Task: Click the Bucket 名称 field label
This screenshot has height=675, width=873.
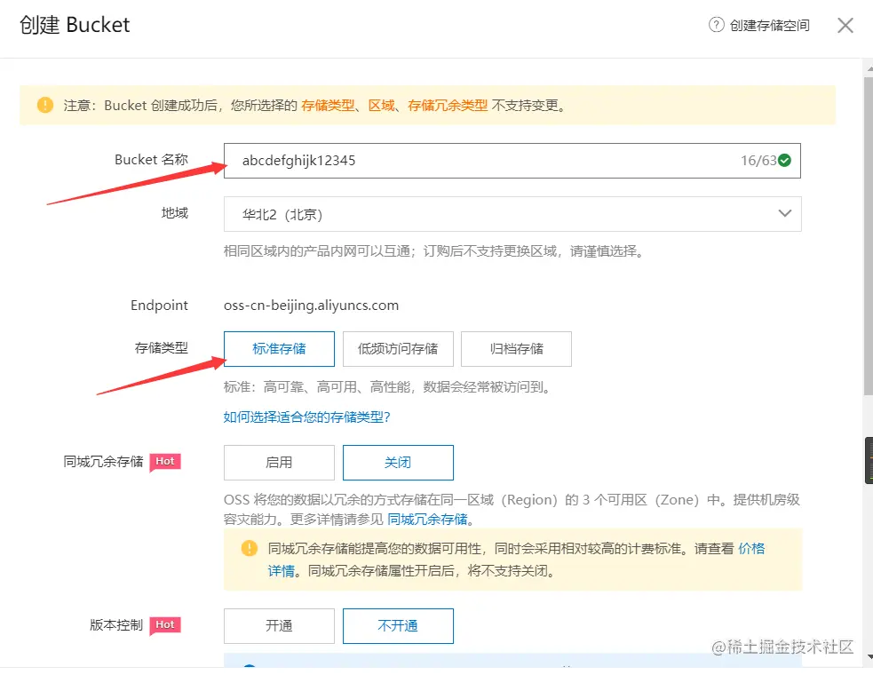Action: tap(152, 159)
